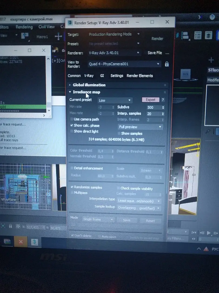Switch to the Common tab
Image resolution: width=219 pixels, height=293 pixels.
click(74, 76)
